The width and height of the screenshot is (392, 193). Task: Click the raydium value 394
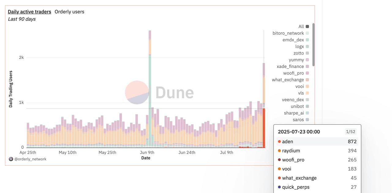coord(352,151)
